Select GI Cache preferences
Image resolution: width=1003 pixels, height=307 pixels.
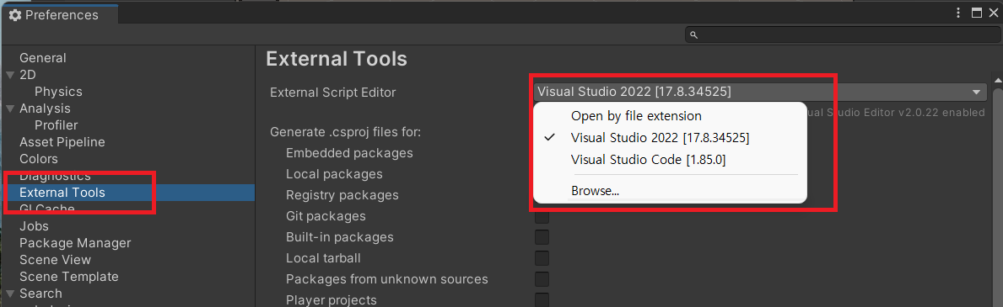[46, 209]
